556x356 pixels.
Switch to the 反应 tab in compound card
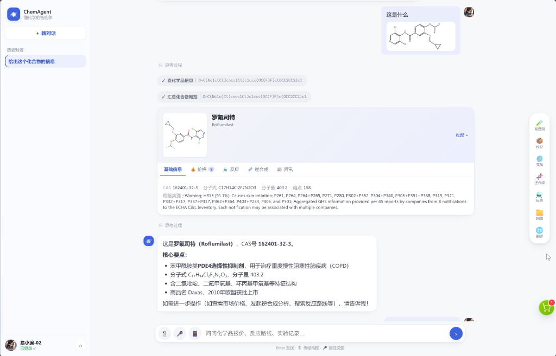tap(231, 170)
